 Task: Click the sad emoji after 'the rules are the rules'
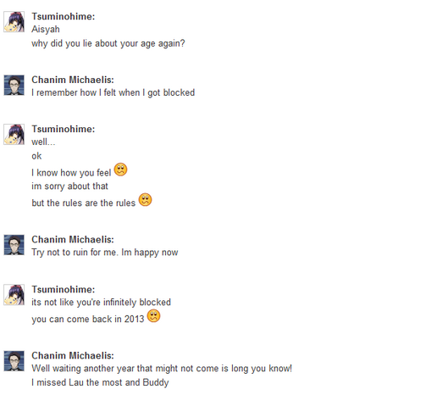coord(145,200)
